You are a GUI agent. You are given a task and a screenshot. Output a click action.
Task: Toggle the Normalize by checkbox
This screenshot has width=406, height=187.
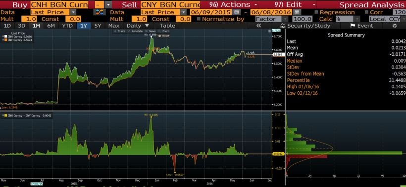(x=199, y=19)
